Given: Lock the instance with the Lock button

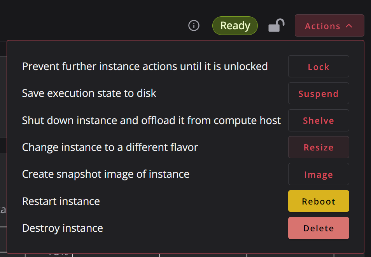Looking at the screenshot, I should tap(318, 66).
